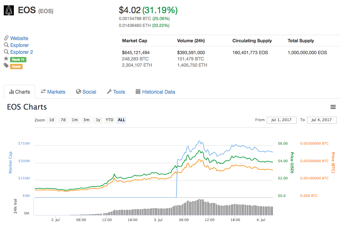Click the 1,405,750 ETH volume value
The width and height of the screenshot is (357, 227).
coord(192,65)
